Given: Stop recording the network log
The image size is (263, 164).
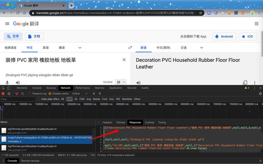Looking at the screenshot, I should pos(3,94).
